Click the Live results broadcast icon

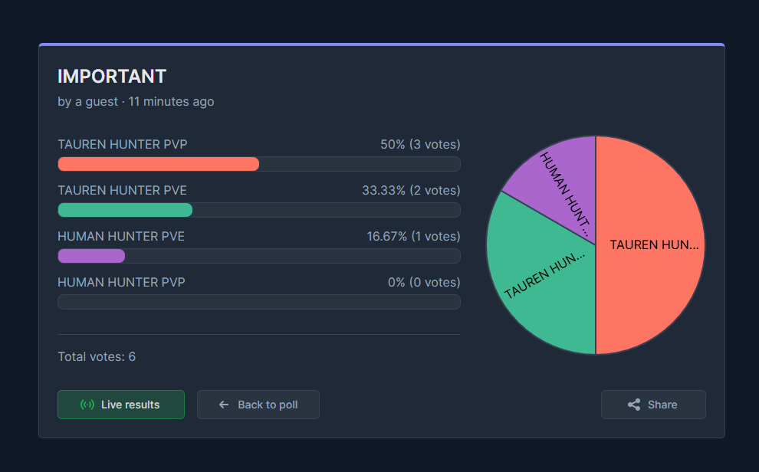click(87, 405)
